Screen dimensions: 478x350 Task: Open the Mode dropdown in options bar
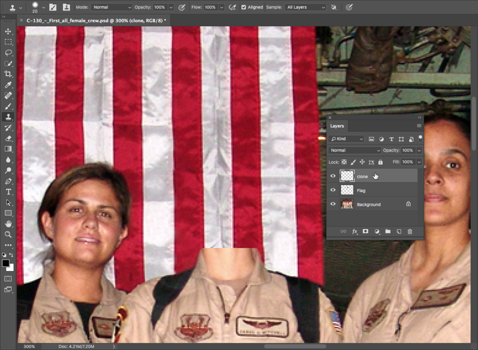[x=111, y=7]
